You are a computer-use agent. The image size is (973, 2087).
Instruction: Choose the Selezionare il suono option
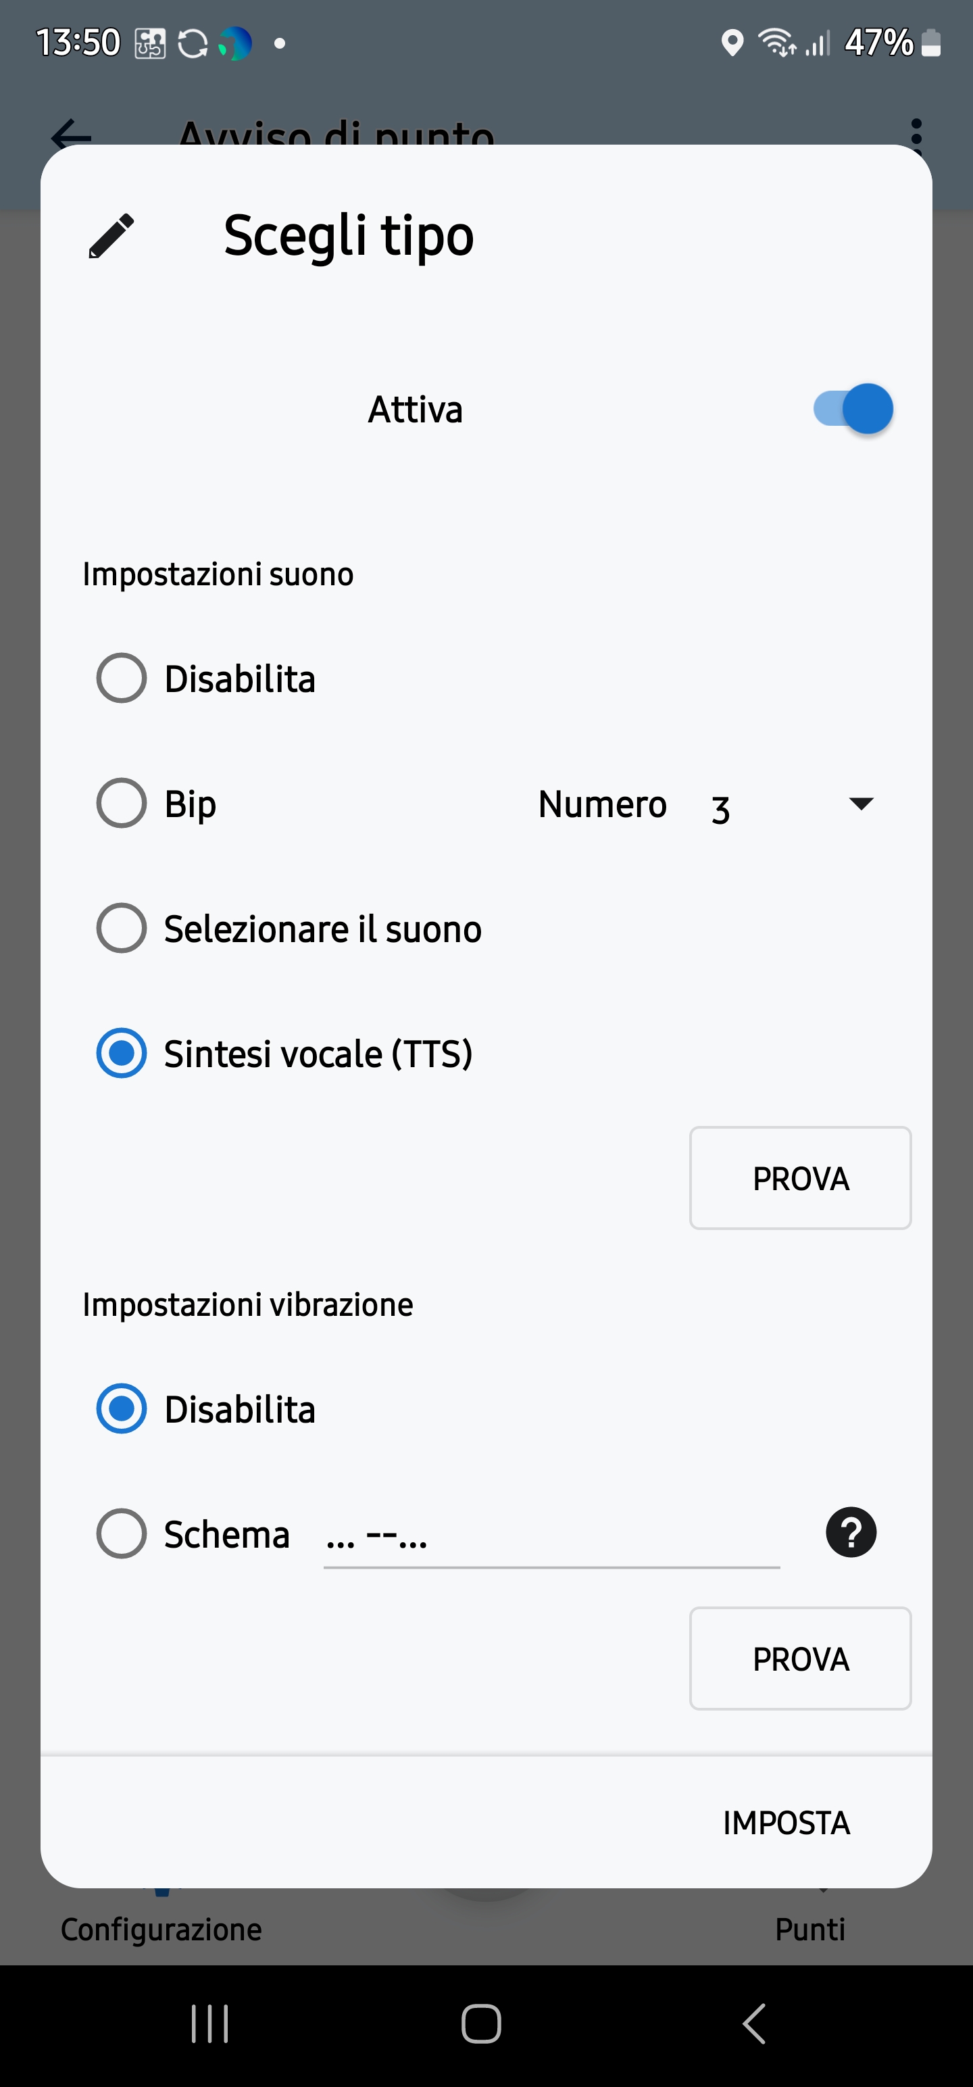(x=122, y=929)
